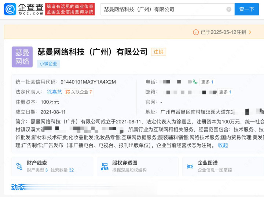Click the 企业图谱 graph icon
The width and height of the screenshot is (264, 197).
(x=190, y=167)
